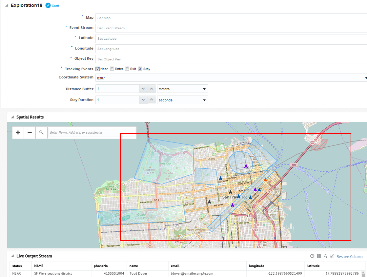
Task: Click the Restore Column link
Action: point(349,257)
